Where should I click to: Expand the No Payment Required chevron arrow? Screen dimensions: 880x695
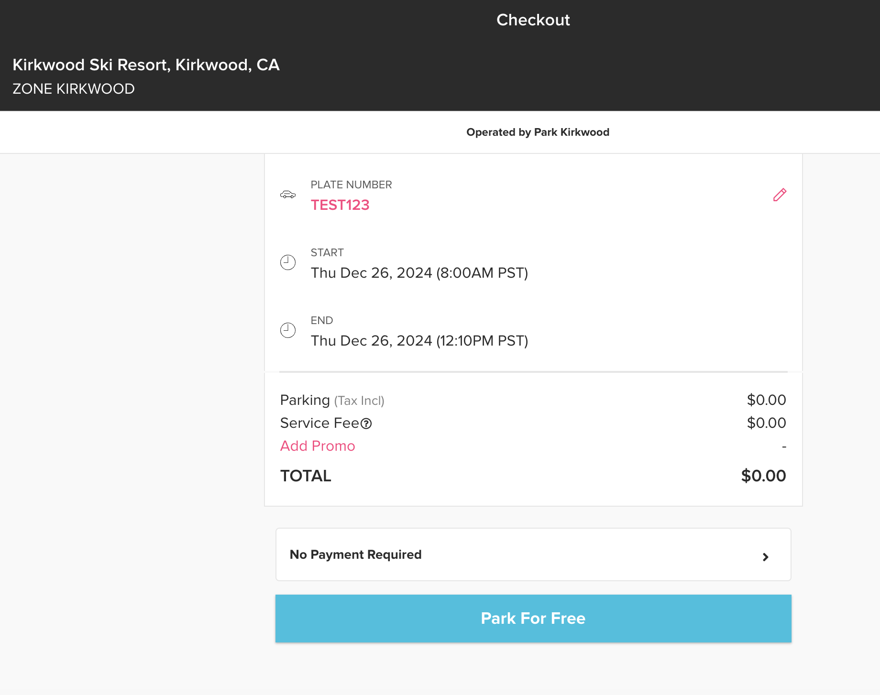pos(765,557)
